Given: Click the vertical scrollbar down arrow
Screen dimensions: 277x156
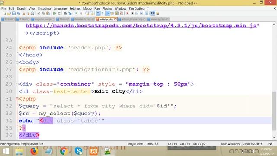Looking at the screenshot, I should [274, 138].
